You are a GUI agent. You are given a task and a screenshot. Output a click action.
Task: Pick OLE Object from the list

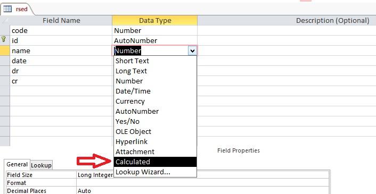click(155, 132)
